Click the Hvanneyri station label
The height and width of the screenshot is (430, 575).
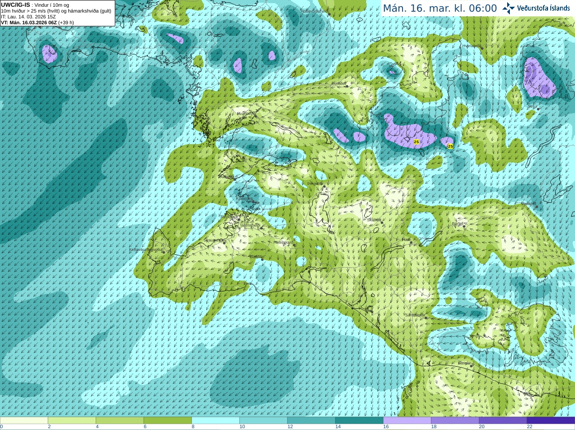tap(246, 114)
